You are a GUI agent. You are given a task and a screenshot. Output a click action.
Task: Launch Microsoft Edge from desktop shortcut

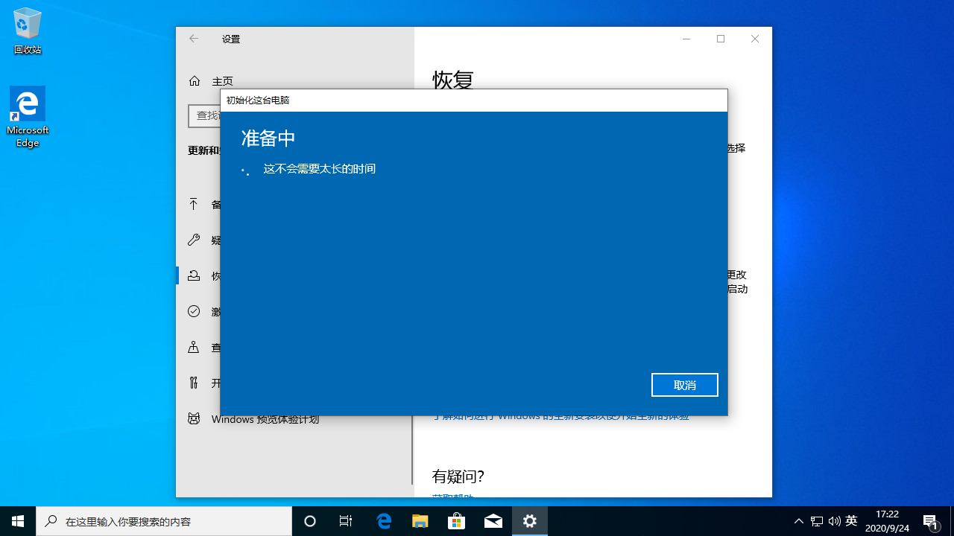pyautogui.click(x=28, y=118)
